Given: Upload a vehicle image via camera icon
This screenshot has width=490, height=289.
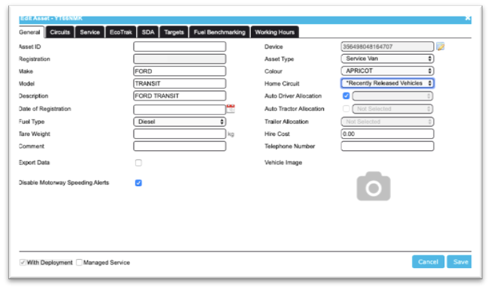Looking at the screenshot, I should point(374,186).
